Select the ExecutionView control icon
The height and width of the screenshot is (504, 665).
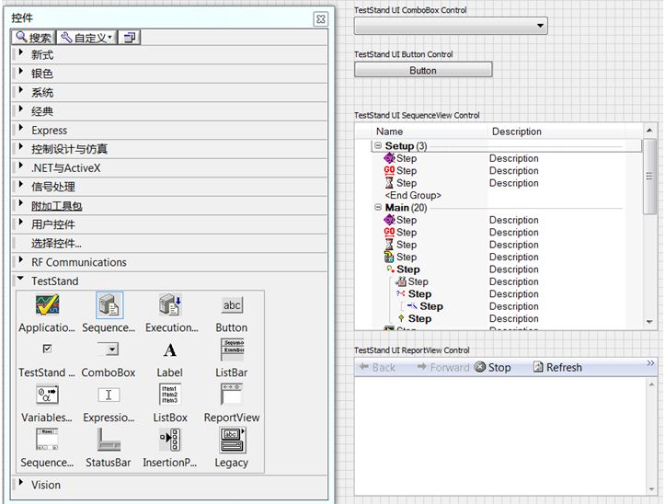point(170,305)
